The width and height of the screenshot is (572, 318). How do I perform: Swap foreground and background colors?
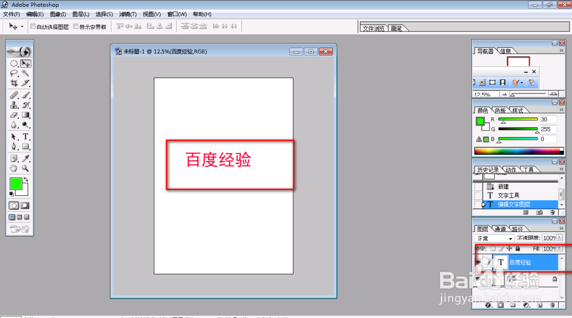pyautogui.click(x=26, y=180)
